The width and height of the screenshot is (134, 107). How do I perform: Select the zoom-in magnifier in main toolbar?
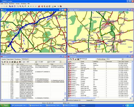pyautogui.click(x=20, y=6)
